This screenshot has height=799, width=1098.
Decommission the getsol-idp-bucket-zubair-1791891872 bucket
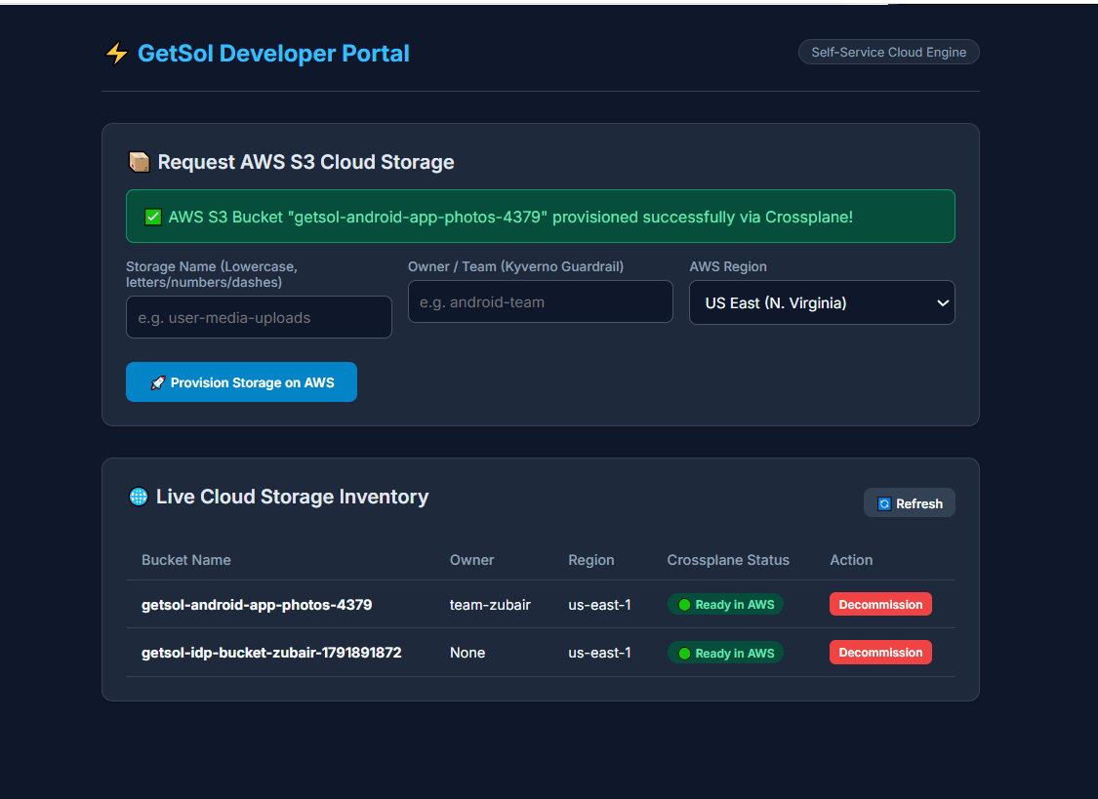click(x=880, y=652)
